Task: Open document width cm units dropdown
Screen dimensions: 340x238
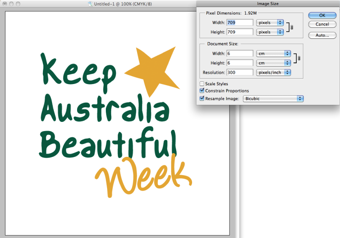Action: (273, 54)
